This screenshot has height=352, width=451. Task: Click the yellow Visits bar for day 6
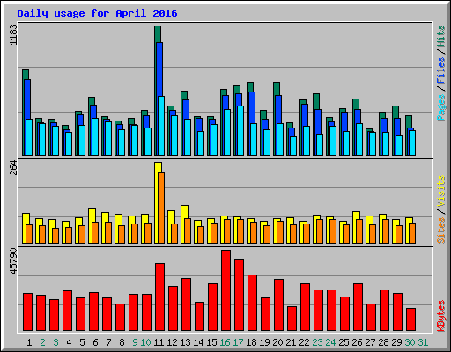(x=92, y=226)
